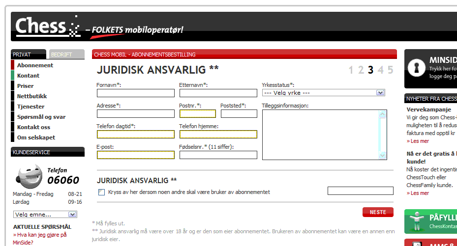Open the Nettbutikk menu item
This screenshot has height=246, width=457.
32,96
